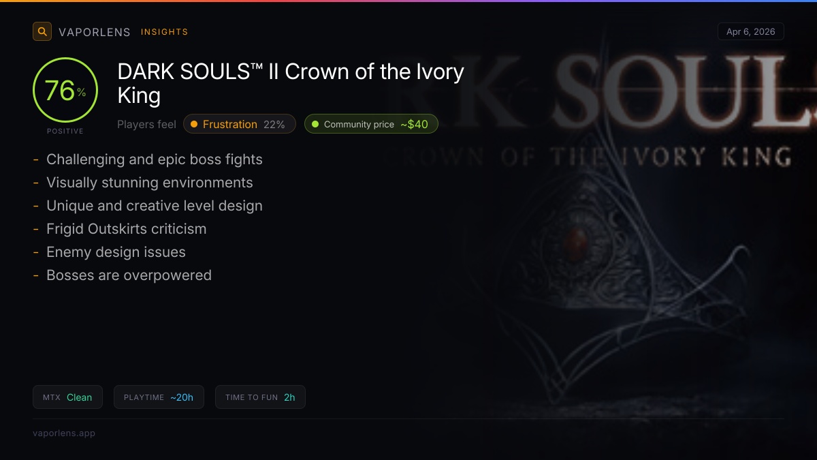Select 'Enemy design issues' list item
This screenshot has width=817, height=460.
pos(116,252)
